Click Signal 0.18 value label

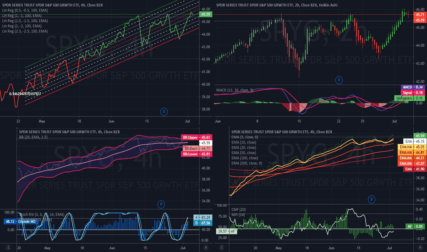[413, 93]
